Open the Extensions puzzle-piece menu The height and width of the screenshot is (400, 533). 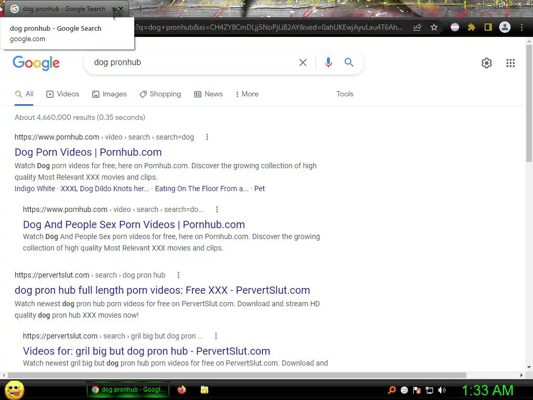[x=471, y=27]
